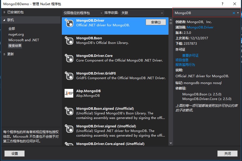Click the MongoDB.Driver package icon
242x161 pixels.
[x=69, y=23]
